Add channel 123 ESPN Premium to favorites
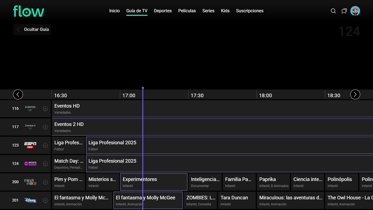 (45, 145)
